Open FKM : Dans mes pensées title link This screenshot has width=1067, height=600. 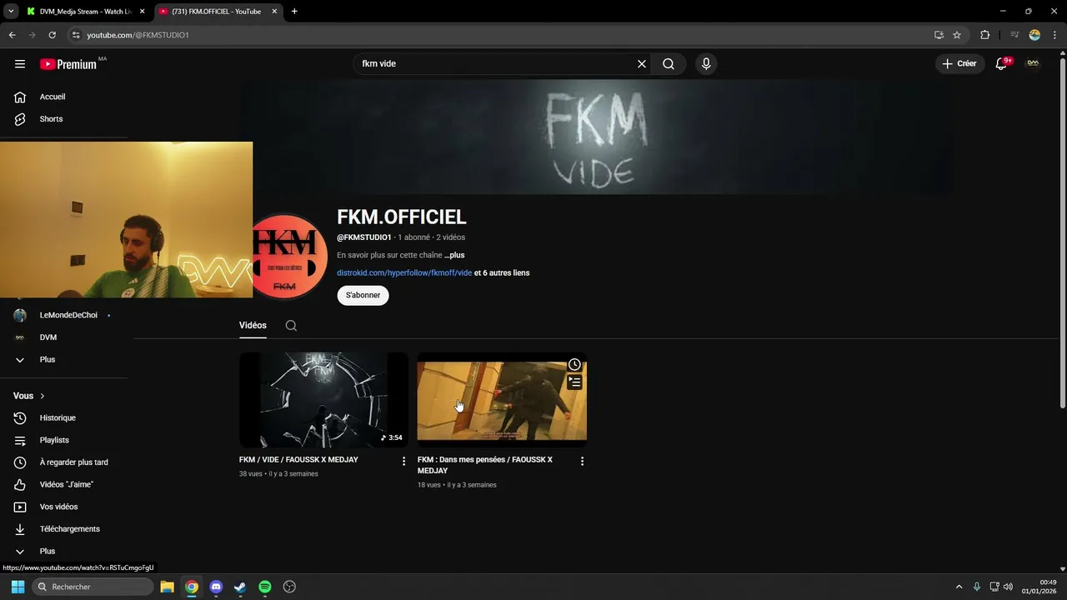[485, 465]
